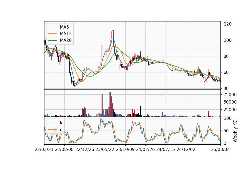
Task: Click the tallest red volume bar
Action: 110,105
